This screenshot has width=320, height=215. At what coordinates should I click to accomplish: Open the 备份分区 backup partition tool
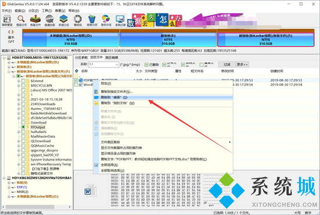pyautogui.click(x=106, y=20)
